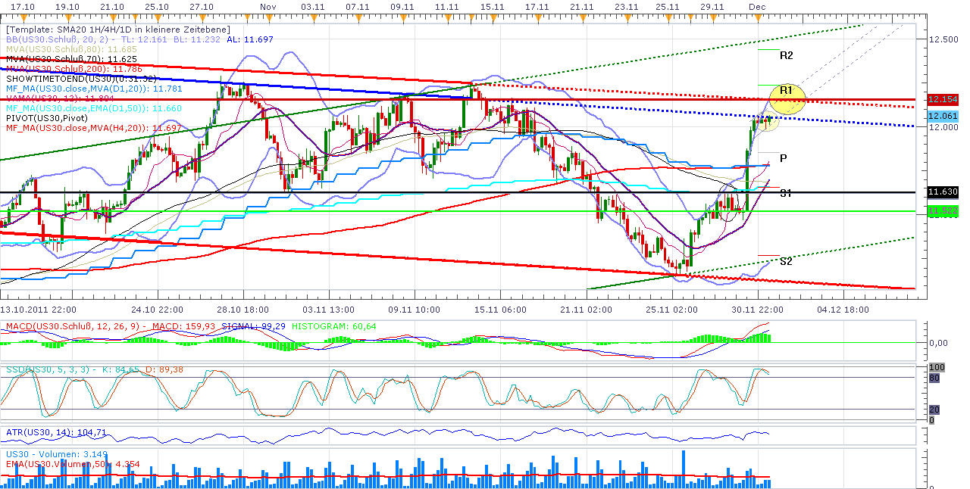Click the highlighted 12.061 current price label

(x=943, y=116)
